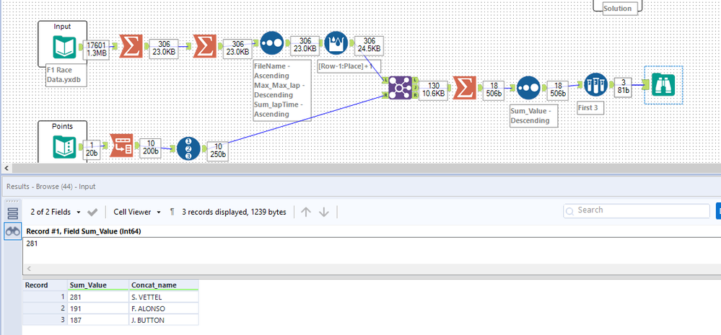This screenshot has height=335, width=721.
Task: Select the Sum_Value cell 187
Action: point(98,321)
